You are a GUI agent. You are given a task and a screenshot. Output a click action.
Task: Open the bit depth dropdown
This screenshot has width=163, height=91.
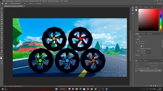pyautogui.click(x=146, y=53)
